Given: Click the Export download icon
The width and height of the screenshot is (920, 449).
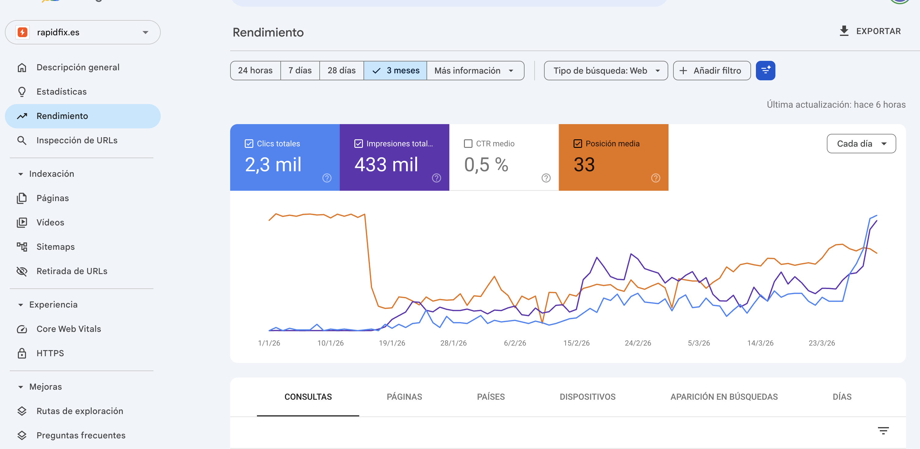Looking at the screenshot, I should tap(844, 31).
